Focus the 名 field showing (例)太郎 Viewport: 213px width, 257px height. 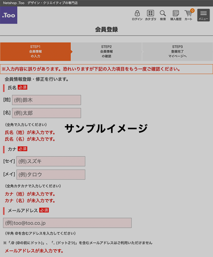[46, 113]
